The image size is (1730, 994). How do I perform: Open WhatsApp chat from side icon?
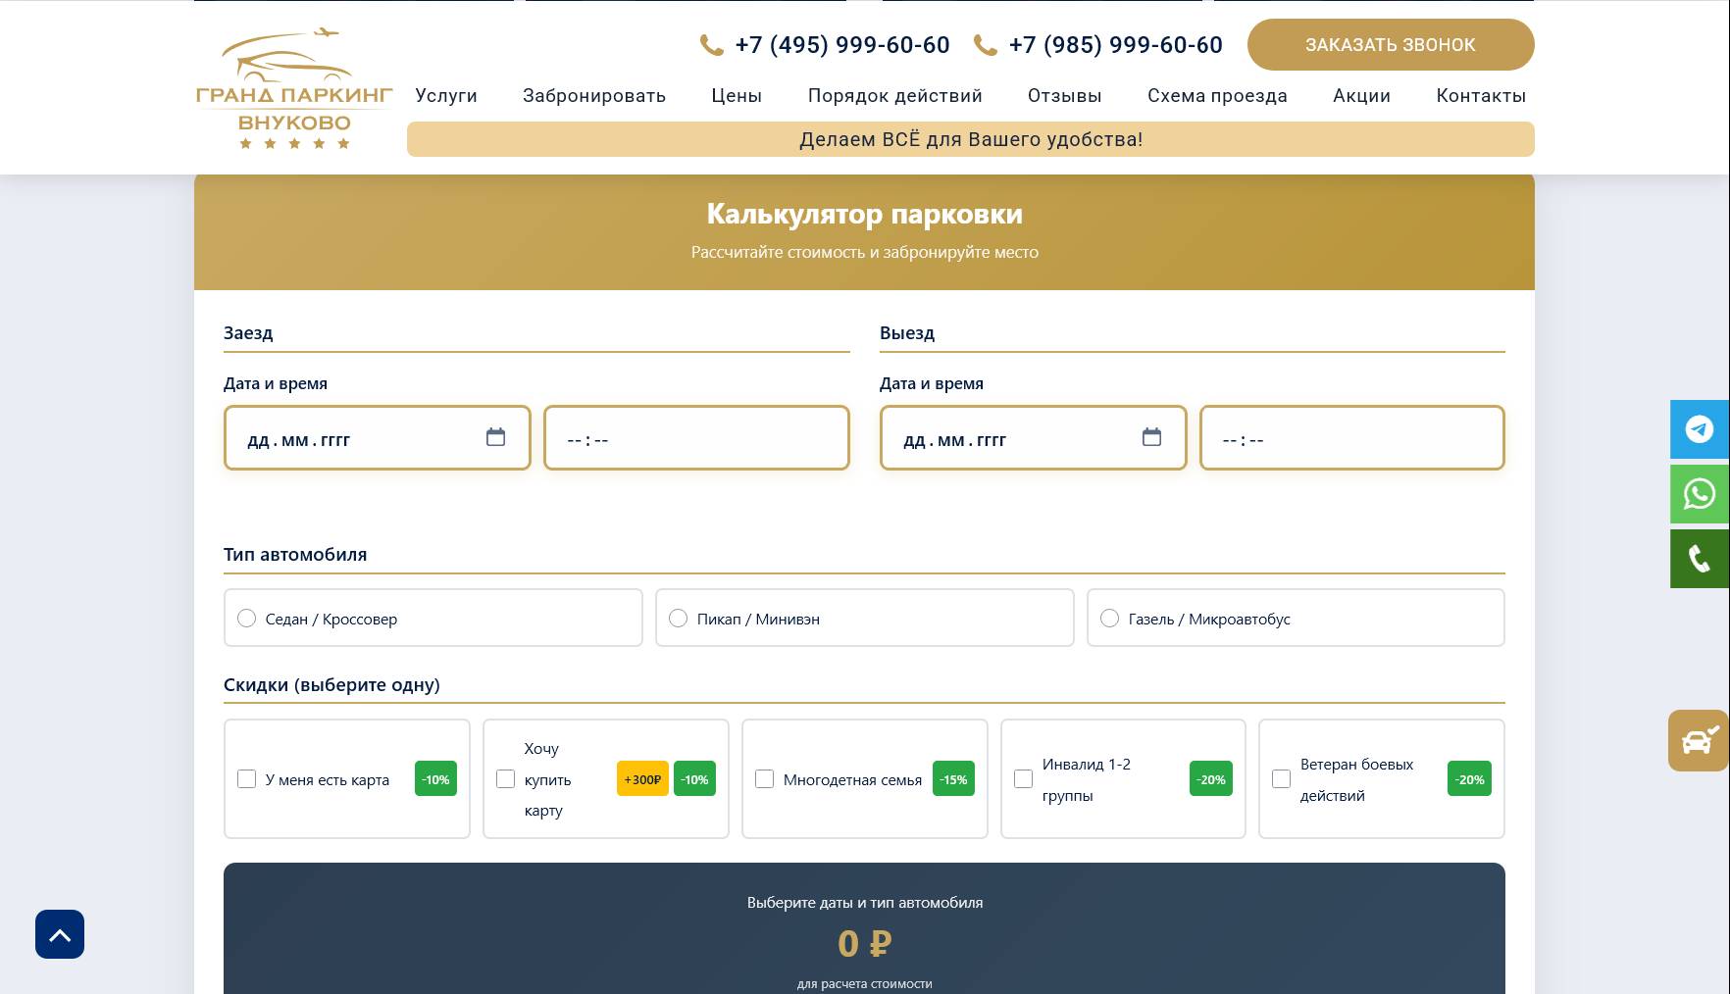[1700, 494]
